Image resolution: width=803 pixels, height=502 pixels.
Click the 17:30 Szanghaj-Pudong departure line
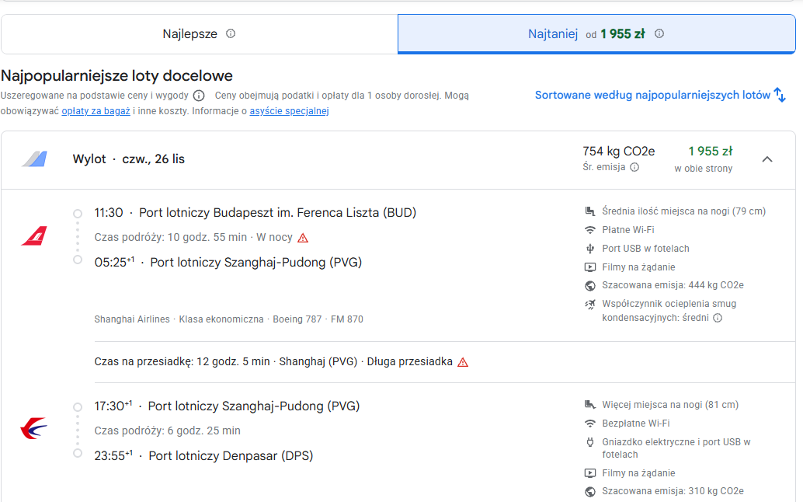pyautogui.click(x=227, y=406)
